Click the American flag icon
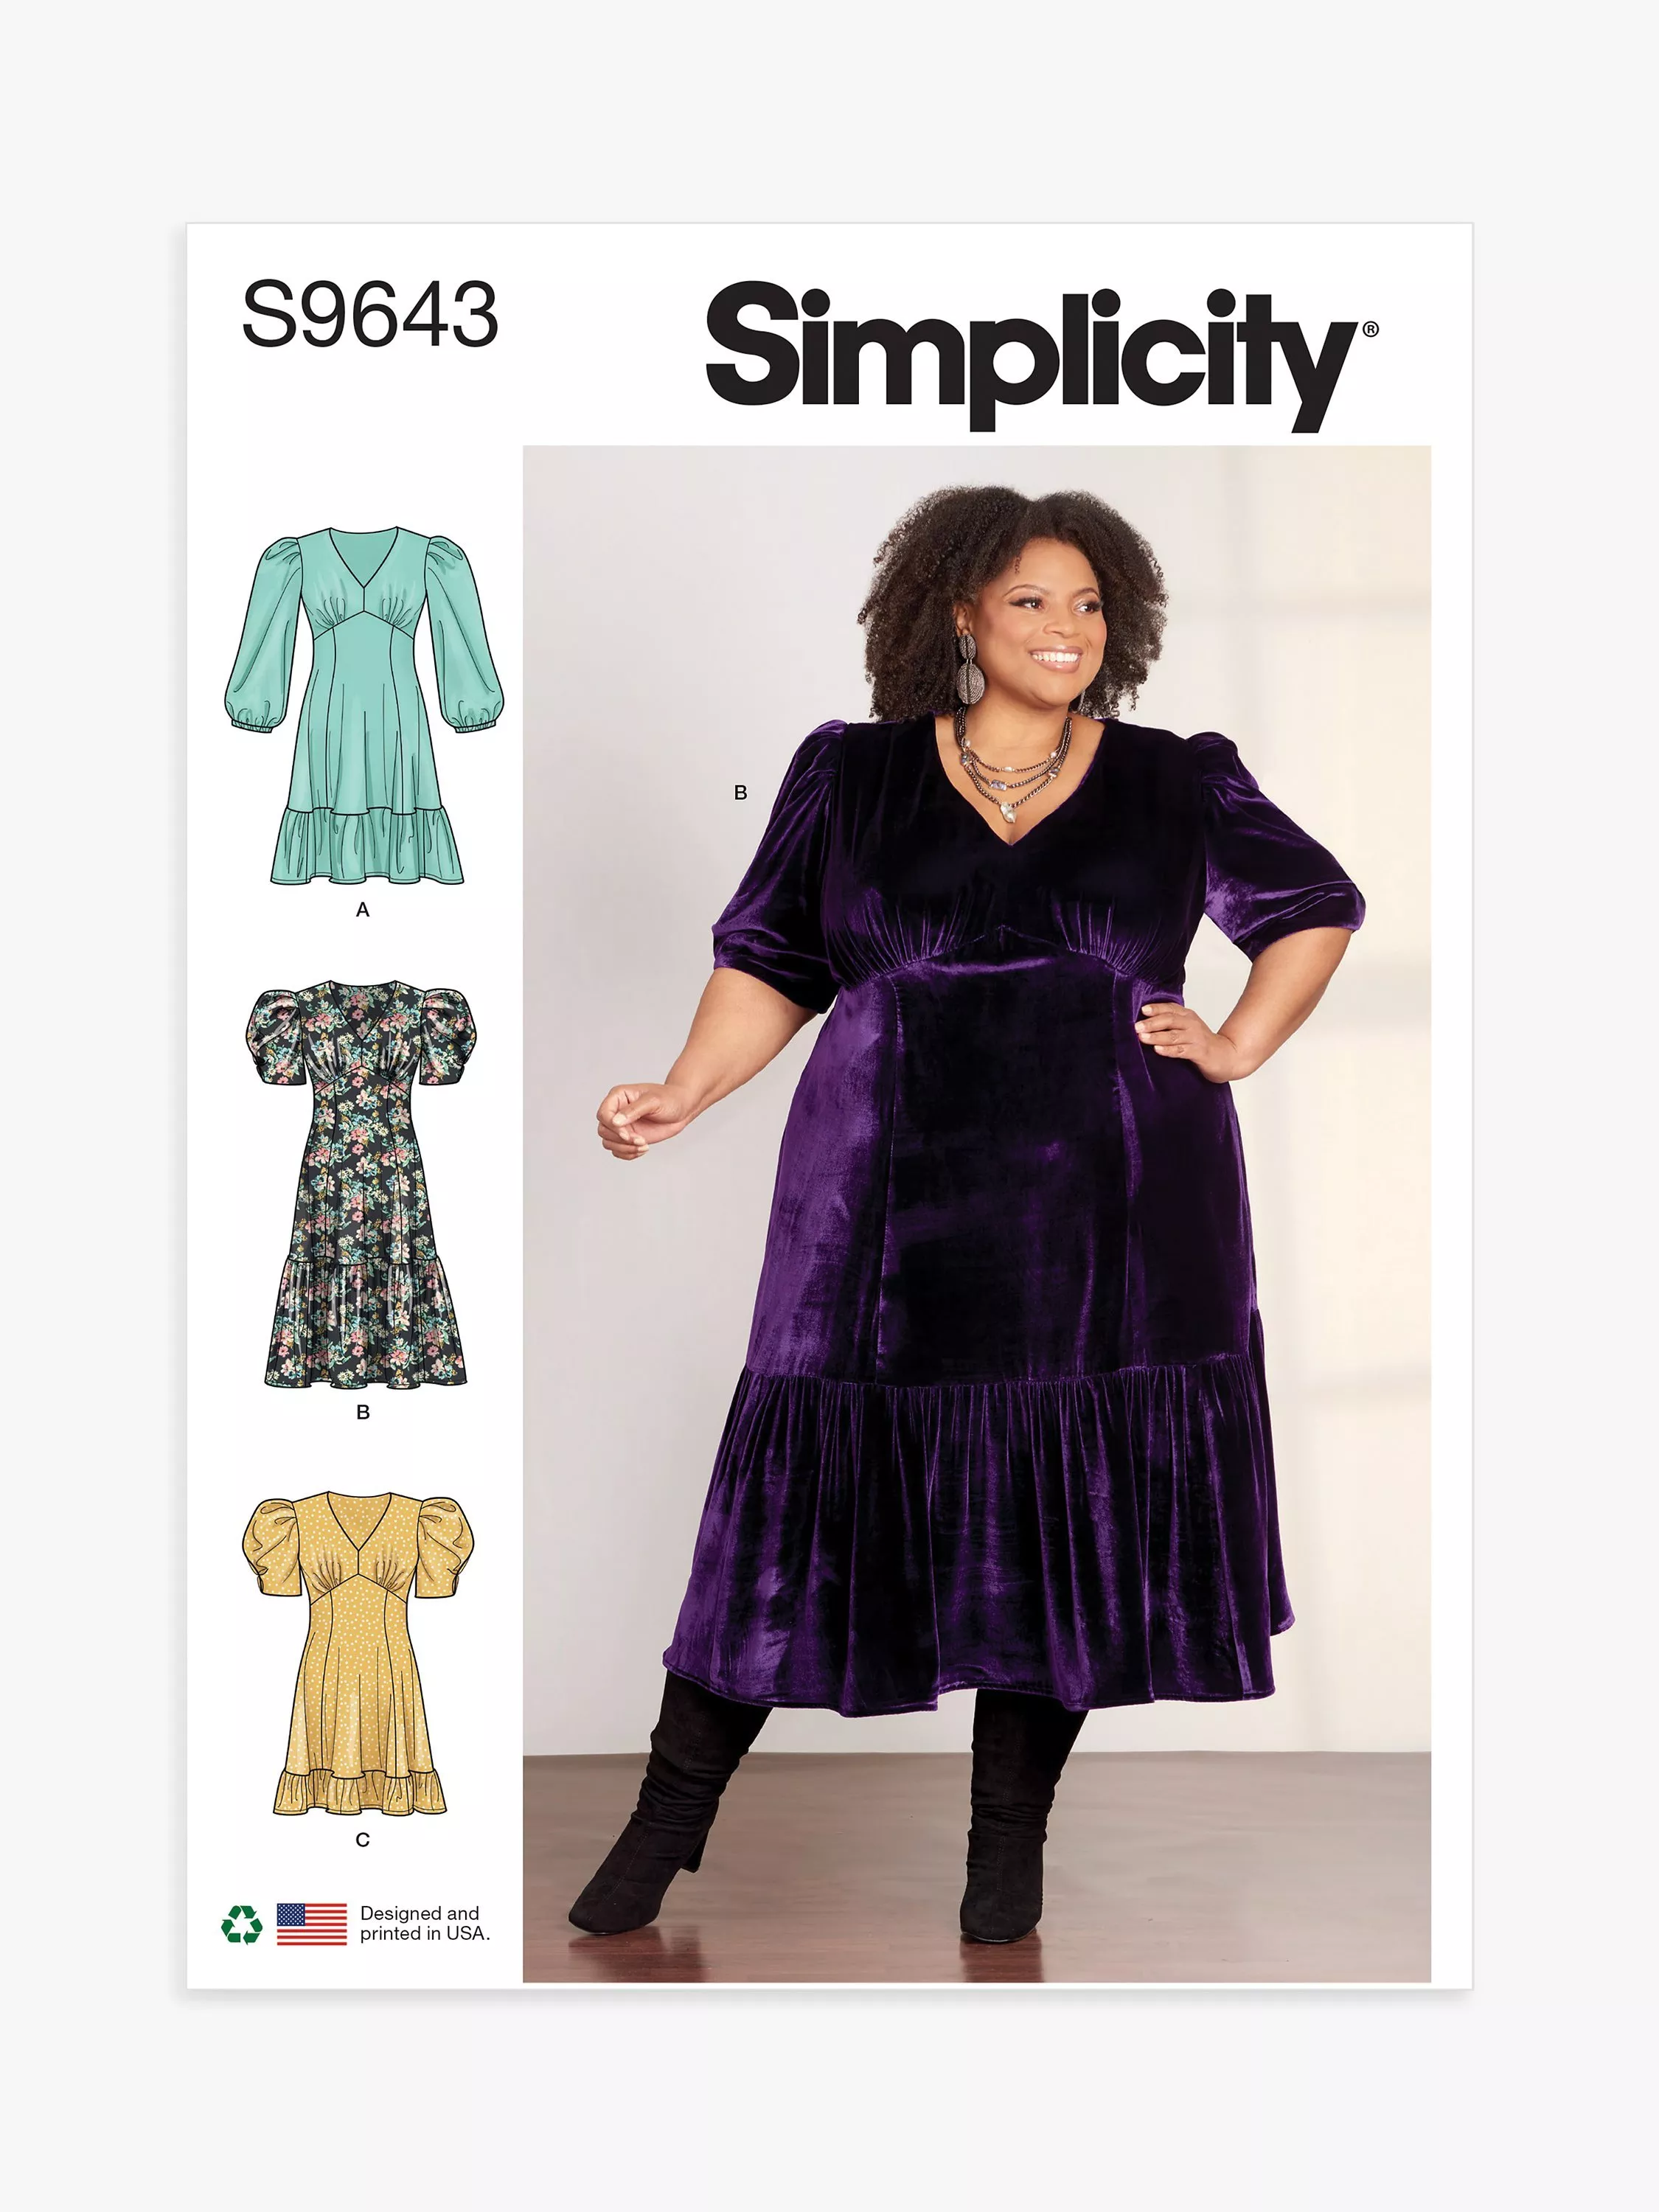 click(x=311, y=1924)
